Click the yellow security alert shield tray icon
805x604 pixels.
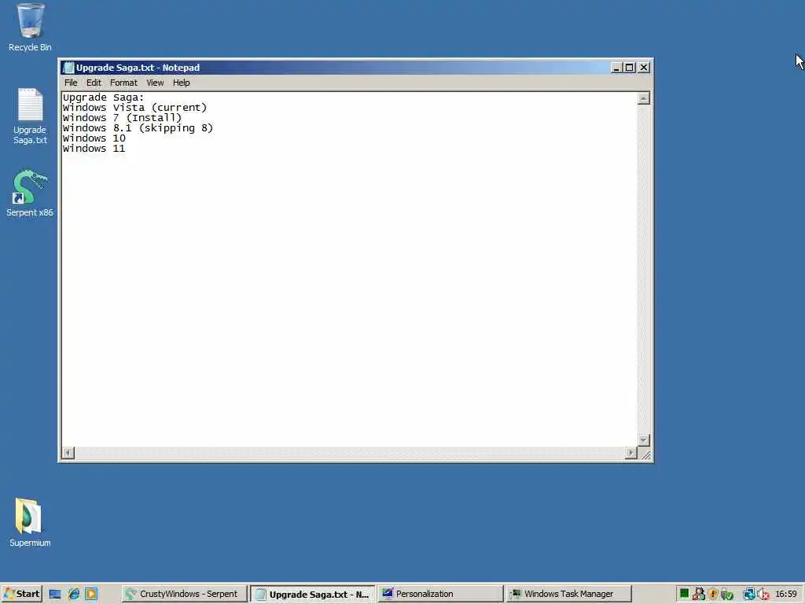click(712, 595)
